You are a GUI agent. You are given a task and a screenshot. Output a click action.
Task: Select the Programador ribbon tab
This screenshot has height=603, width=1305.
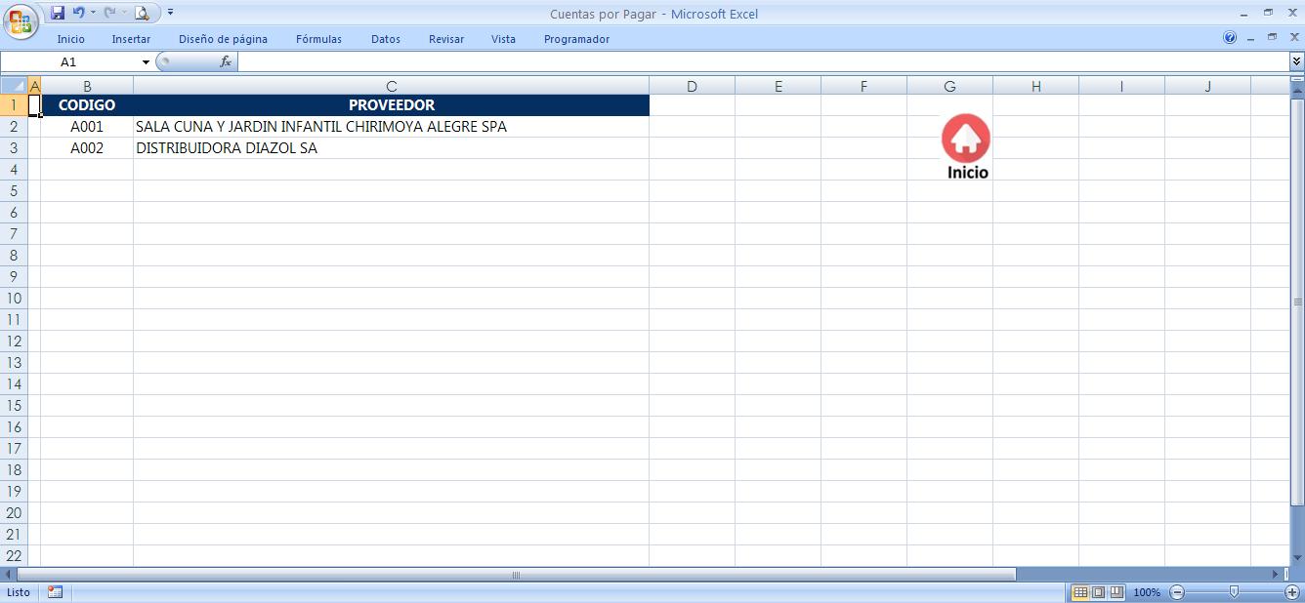click(576, 39)
